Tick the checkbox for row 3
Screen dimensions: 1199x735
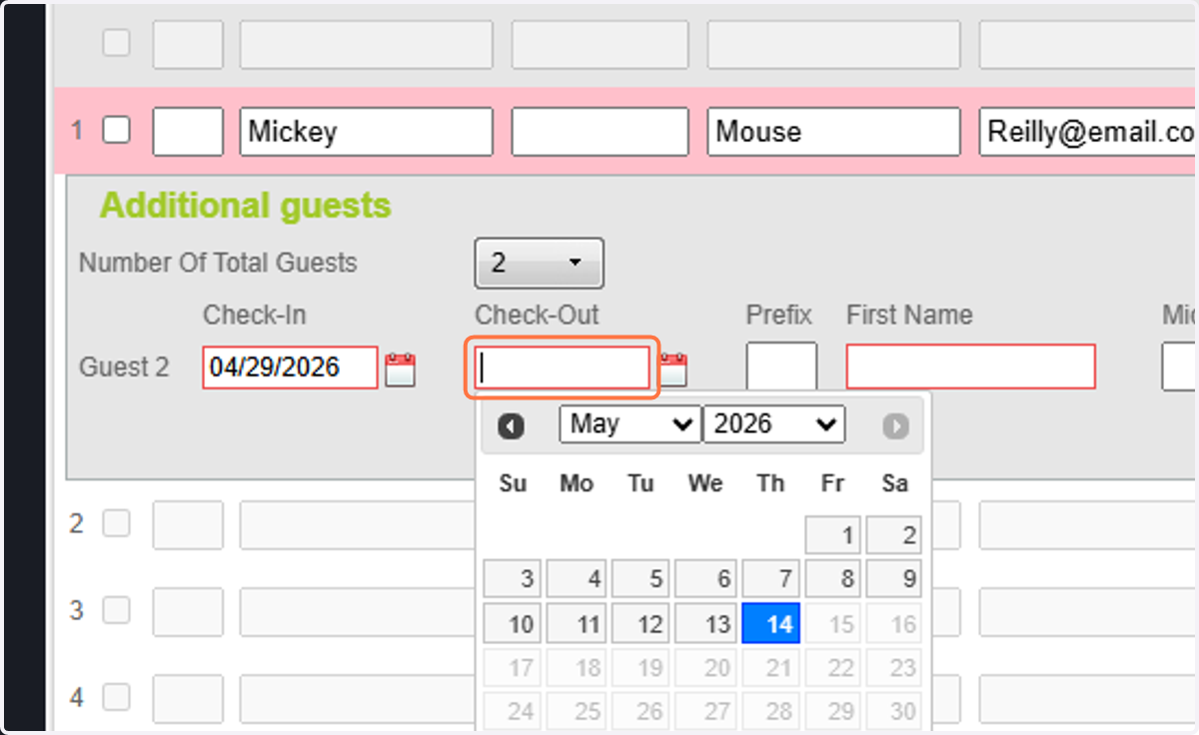(x=117, y=609)
